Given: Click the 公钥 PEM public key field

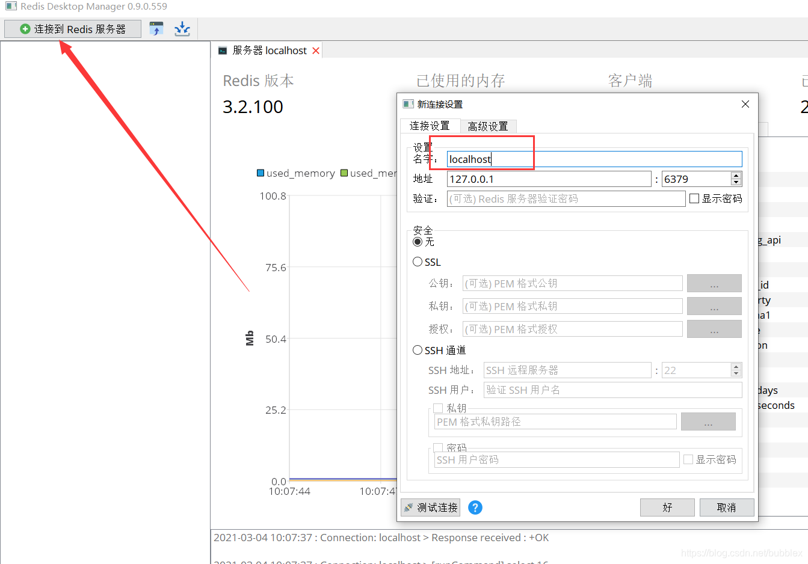Looking at the screenshot, I should pyautogui.click(x=573, y=283).
